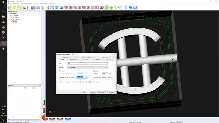Open the Вид menu

pos(22,4)
